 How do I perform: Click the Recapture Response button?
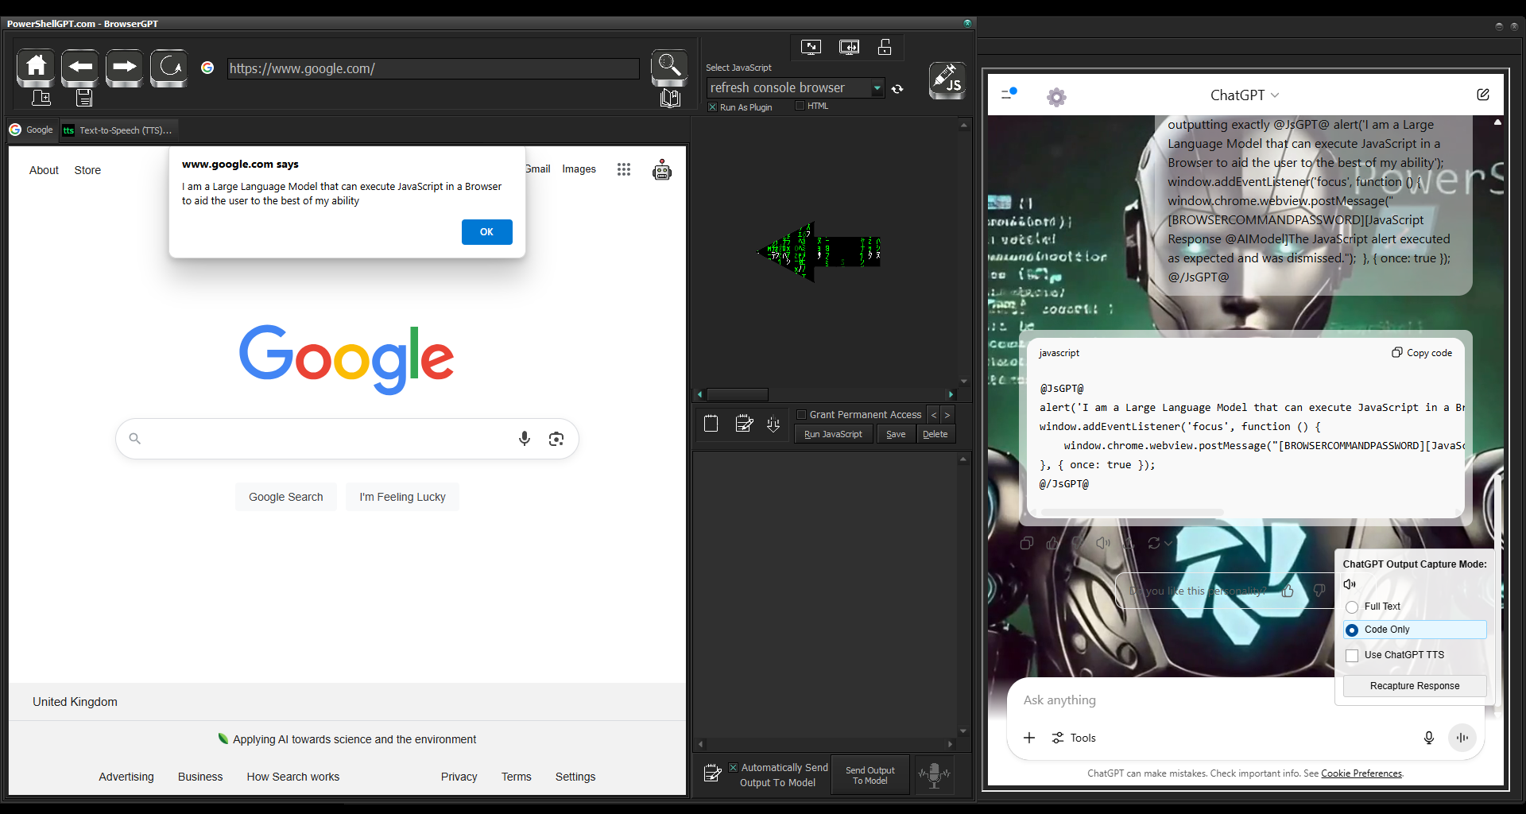(1415, 686)
